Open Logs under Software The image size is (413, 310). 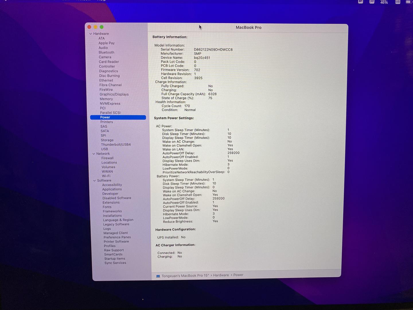click(107, 229)
